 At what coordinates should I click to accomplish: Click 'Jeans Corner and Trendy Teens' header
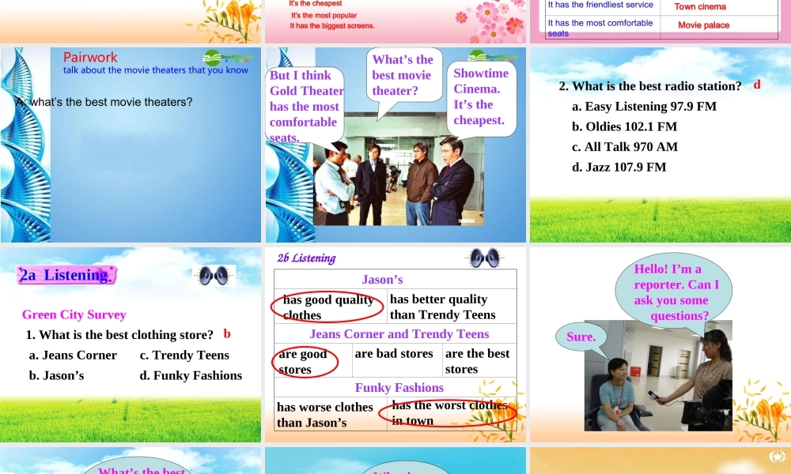pos(399,334)
